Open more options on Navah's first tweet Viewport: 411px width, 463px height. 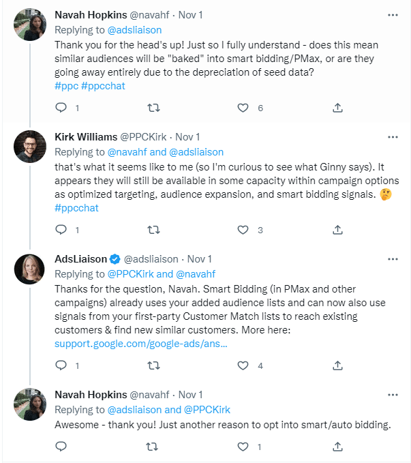[393, 14]
